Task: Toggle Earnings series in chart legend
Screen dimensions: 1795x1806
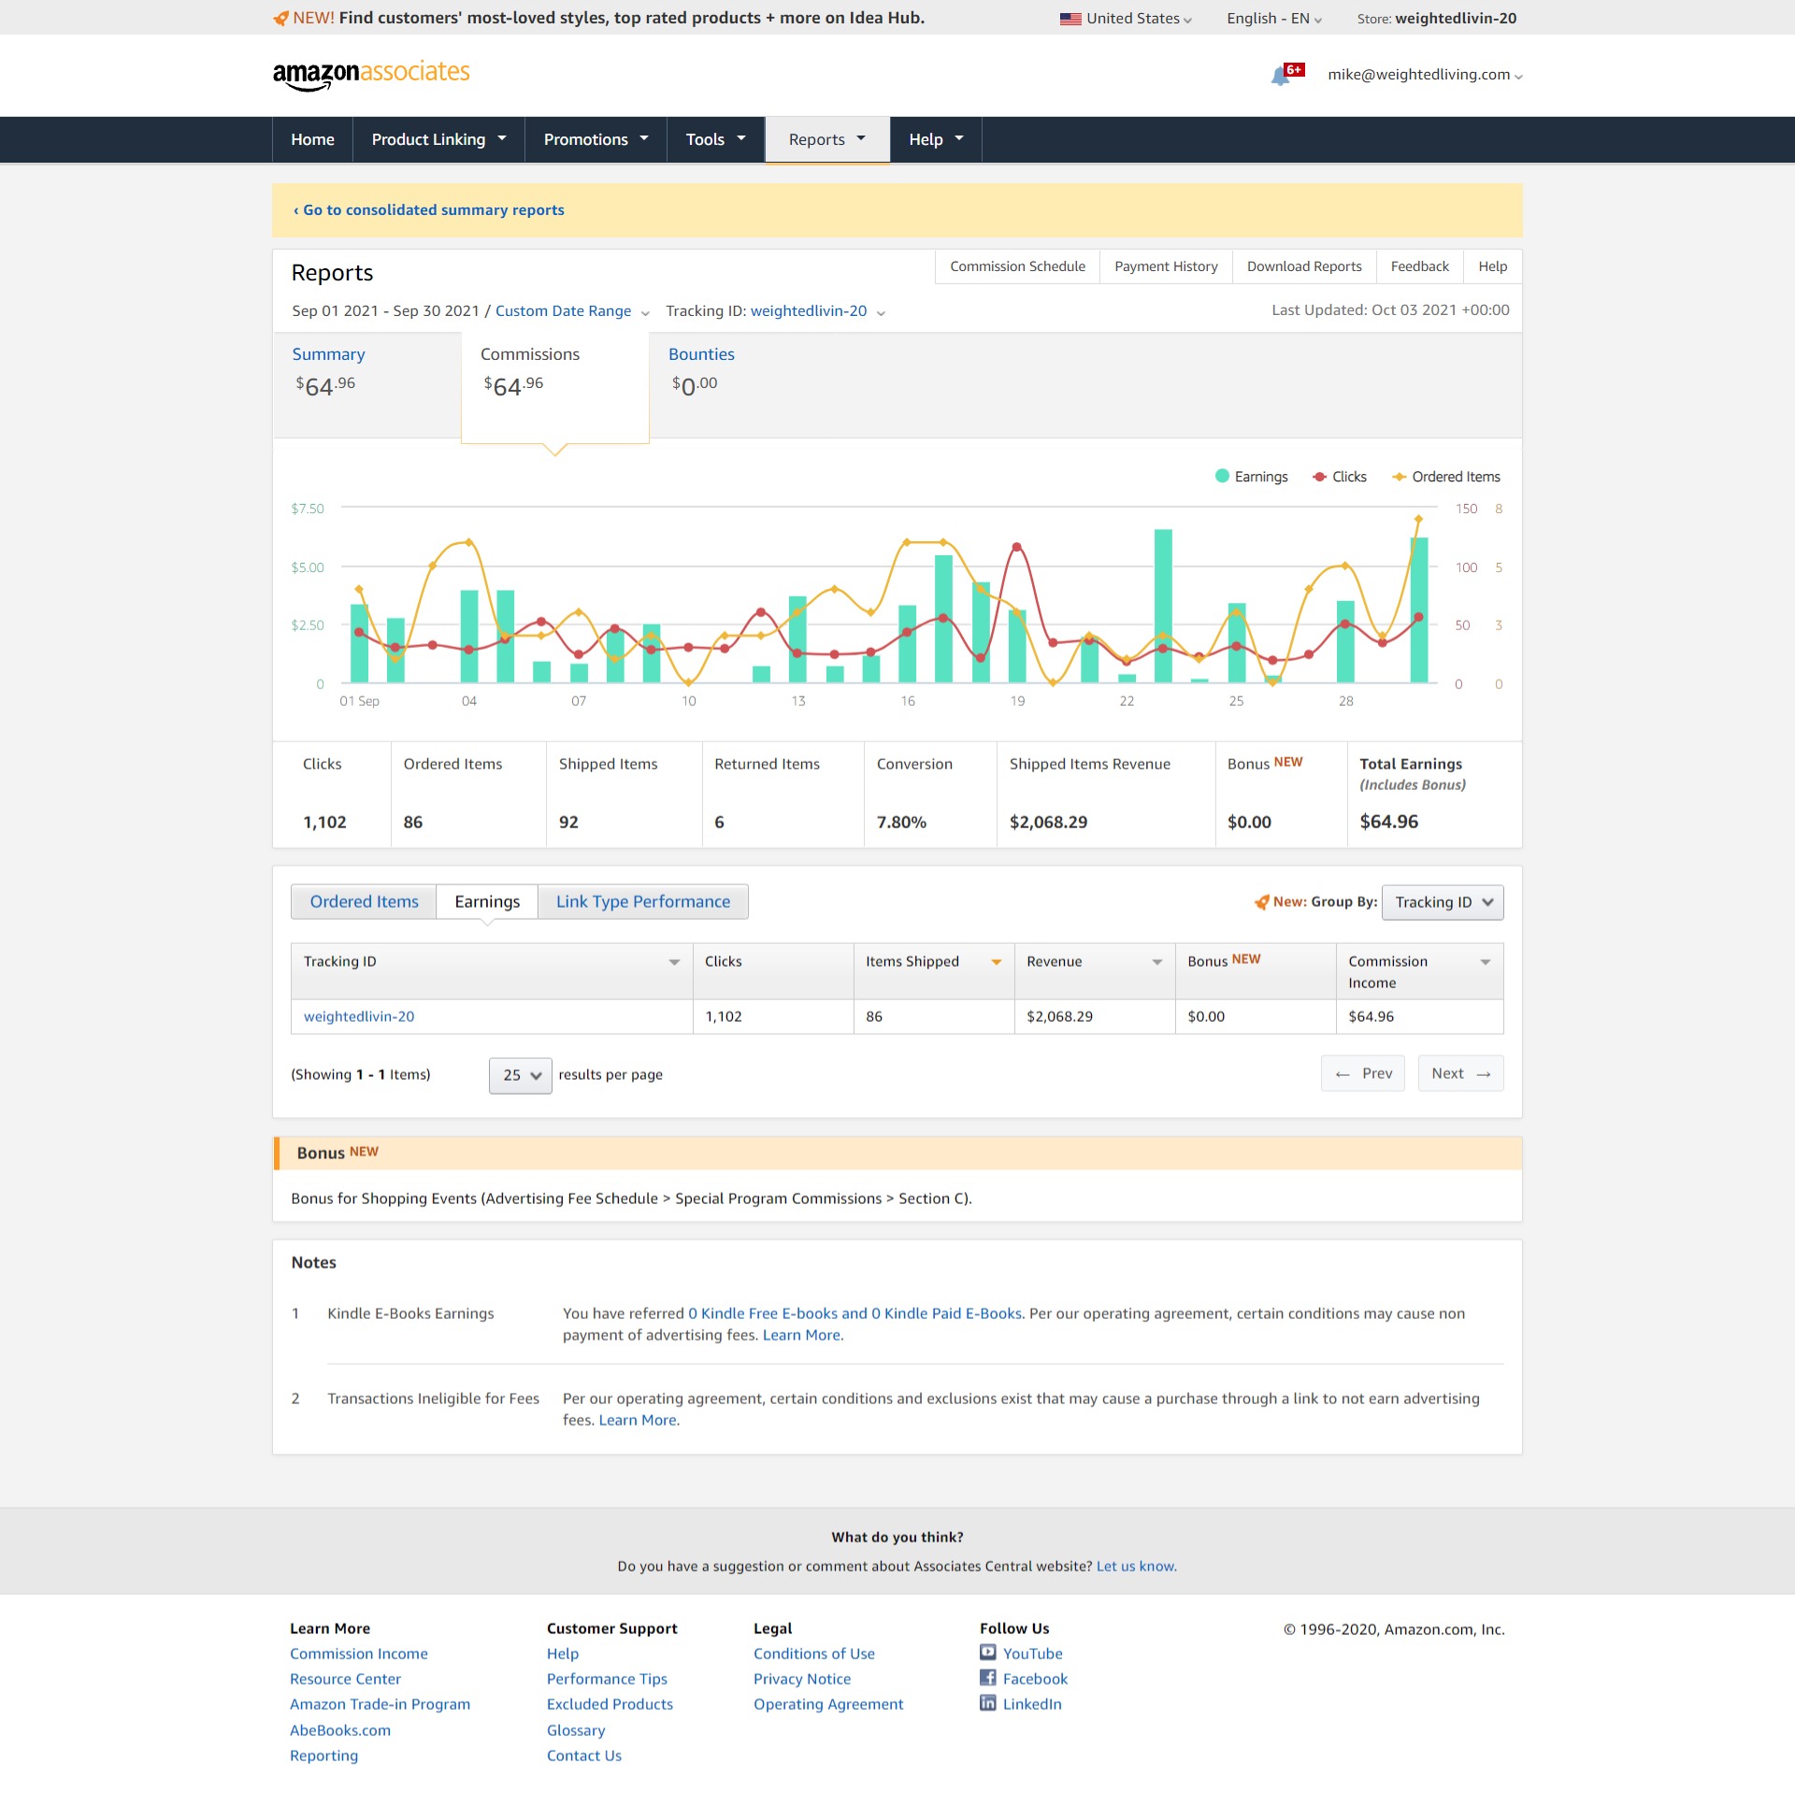Action: (x=1251, y=477)
